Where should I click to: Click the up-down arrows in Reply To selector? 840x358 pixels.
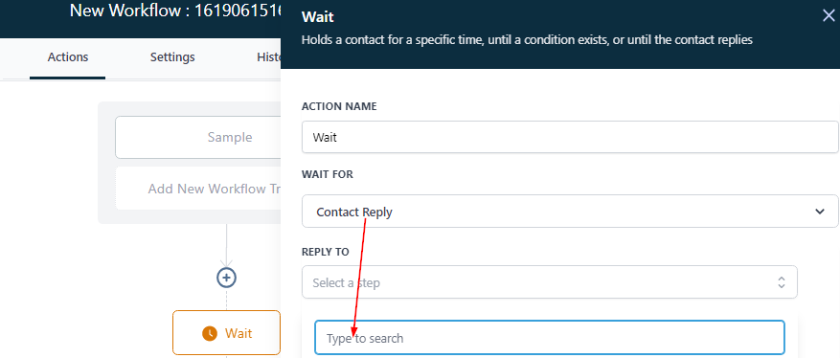point(782,282)
